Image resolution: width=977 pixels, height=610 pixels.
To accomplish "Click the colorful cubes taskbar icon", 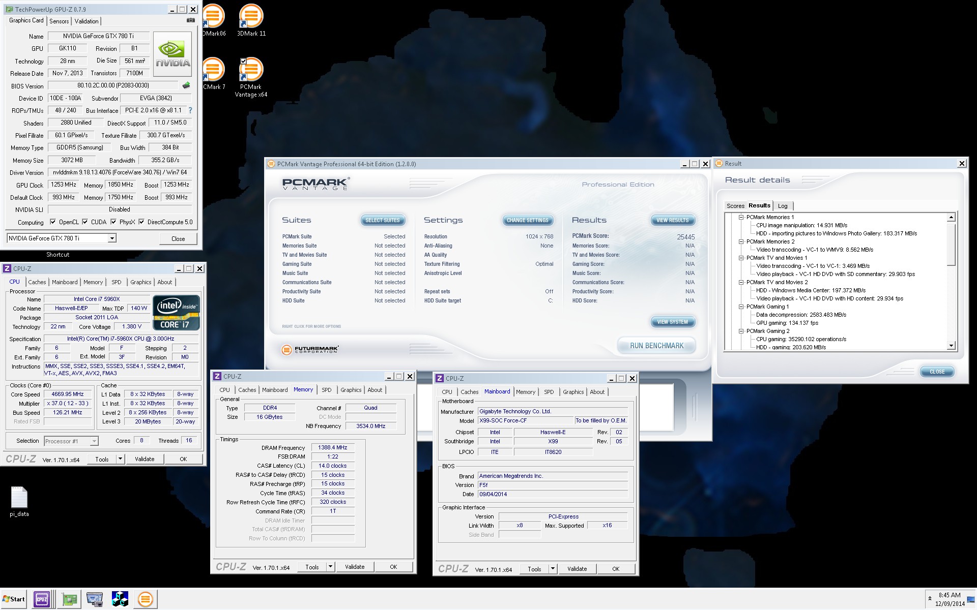I will pyautogui.click(x=120, y=599).
